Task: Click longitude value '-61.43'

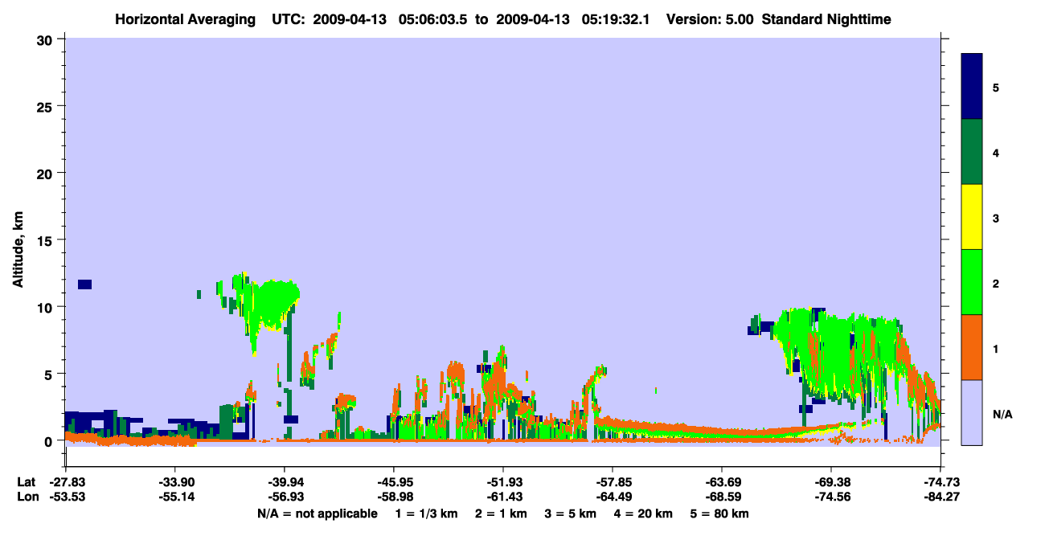Action: pyautogui.click(x=503, y=497)
